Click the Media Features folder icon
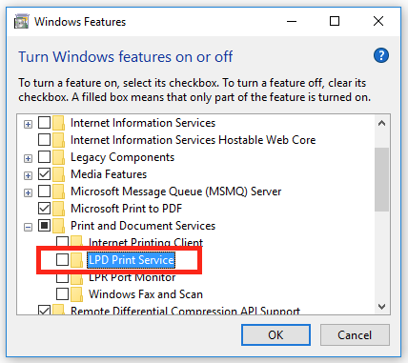Viewport: 408px width, 363px height. [x=58, y=174]
